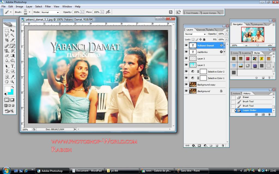Switch to the Channels tab
Viewport: 279px width, 174px height.
(201, 30)
